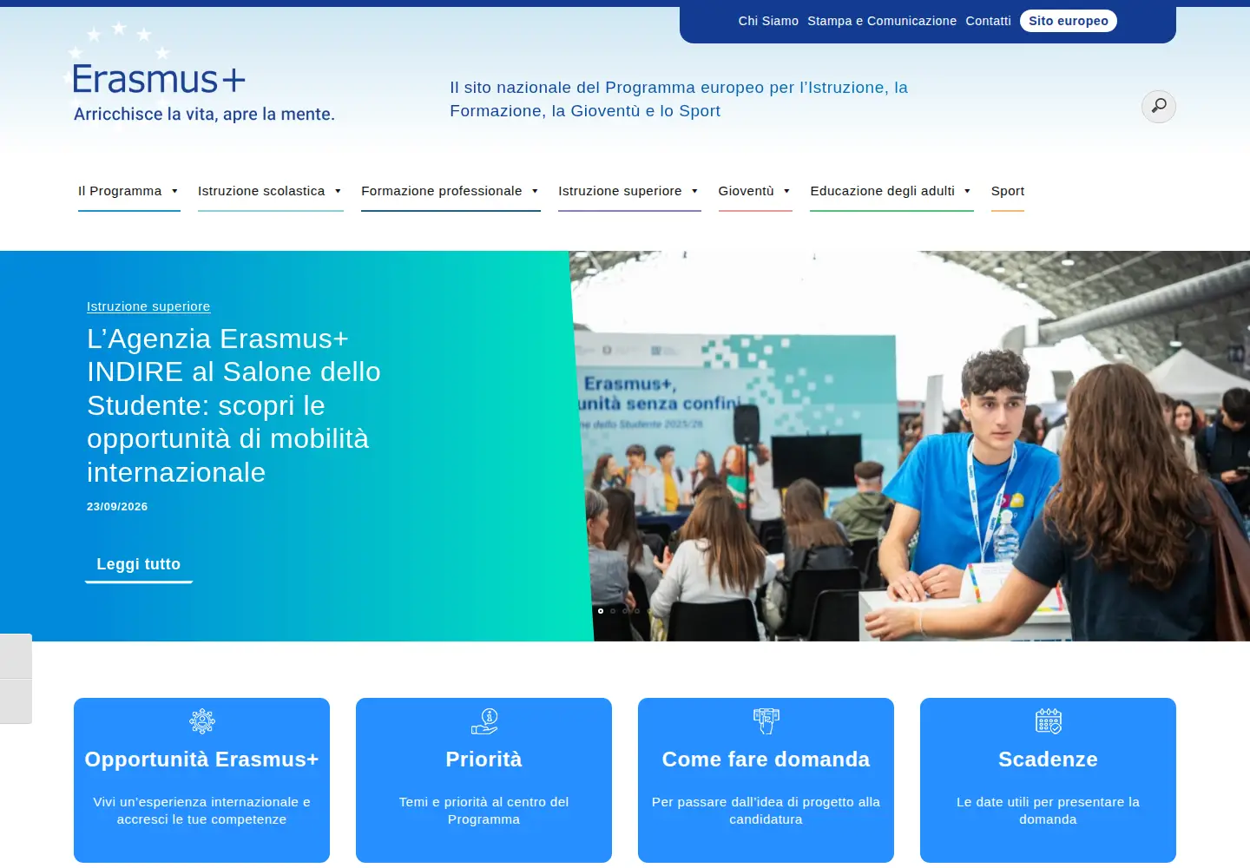Screen dimensions: 1250x868
Task: Select the first carousel slide dot
Action: coord(601,611)
